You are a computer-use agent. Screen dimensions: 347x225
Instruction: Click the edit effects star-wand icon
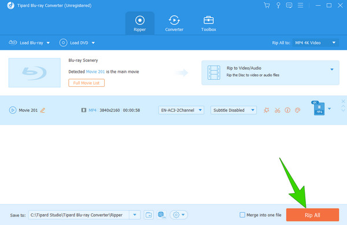pos(267,110)
